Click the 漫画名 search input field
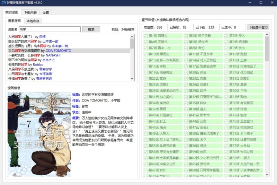277x185 pixels. tap(50, 29)
